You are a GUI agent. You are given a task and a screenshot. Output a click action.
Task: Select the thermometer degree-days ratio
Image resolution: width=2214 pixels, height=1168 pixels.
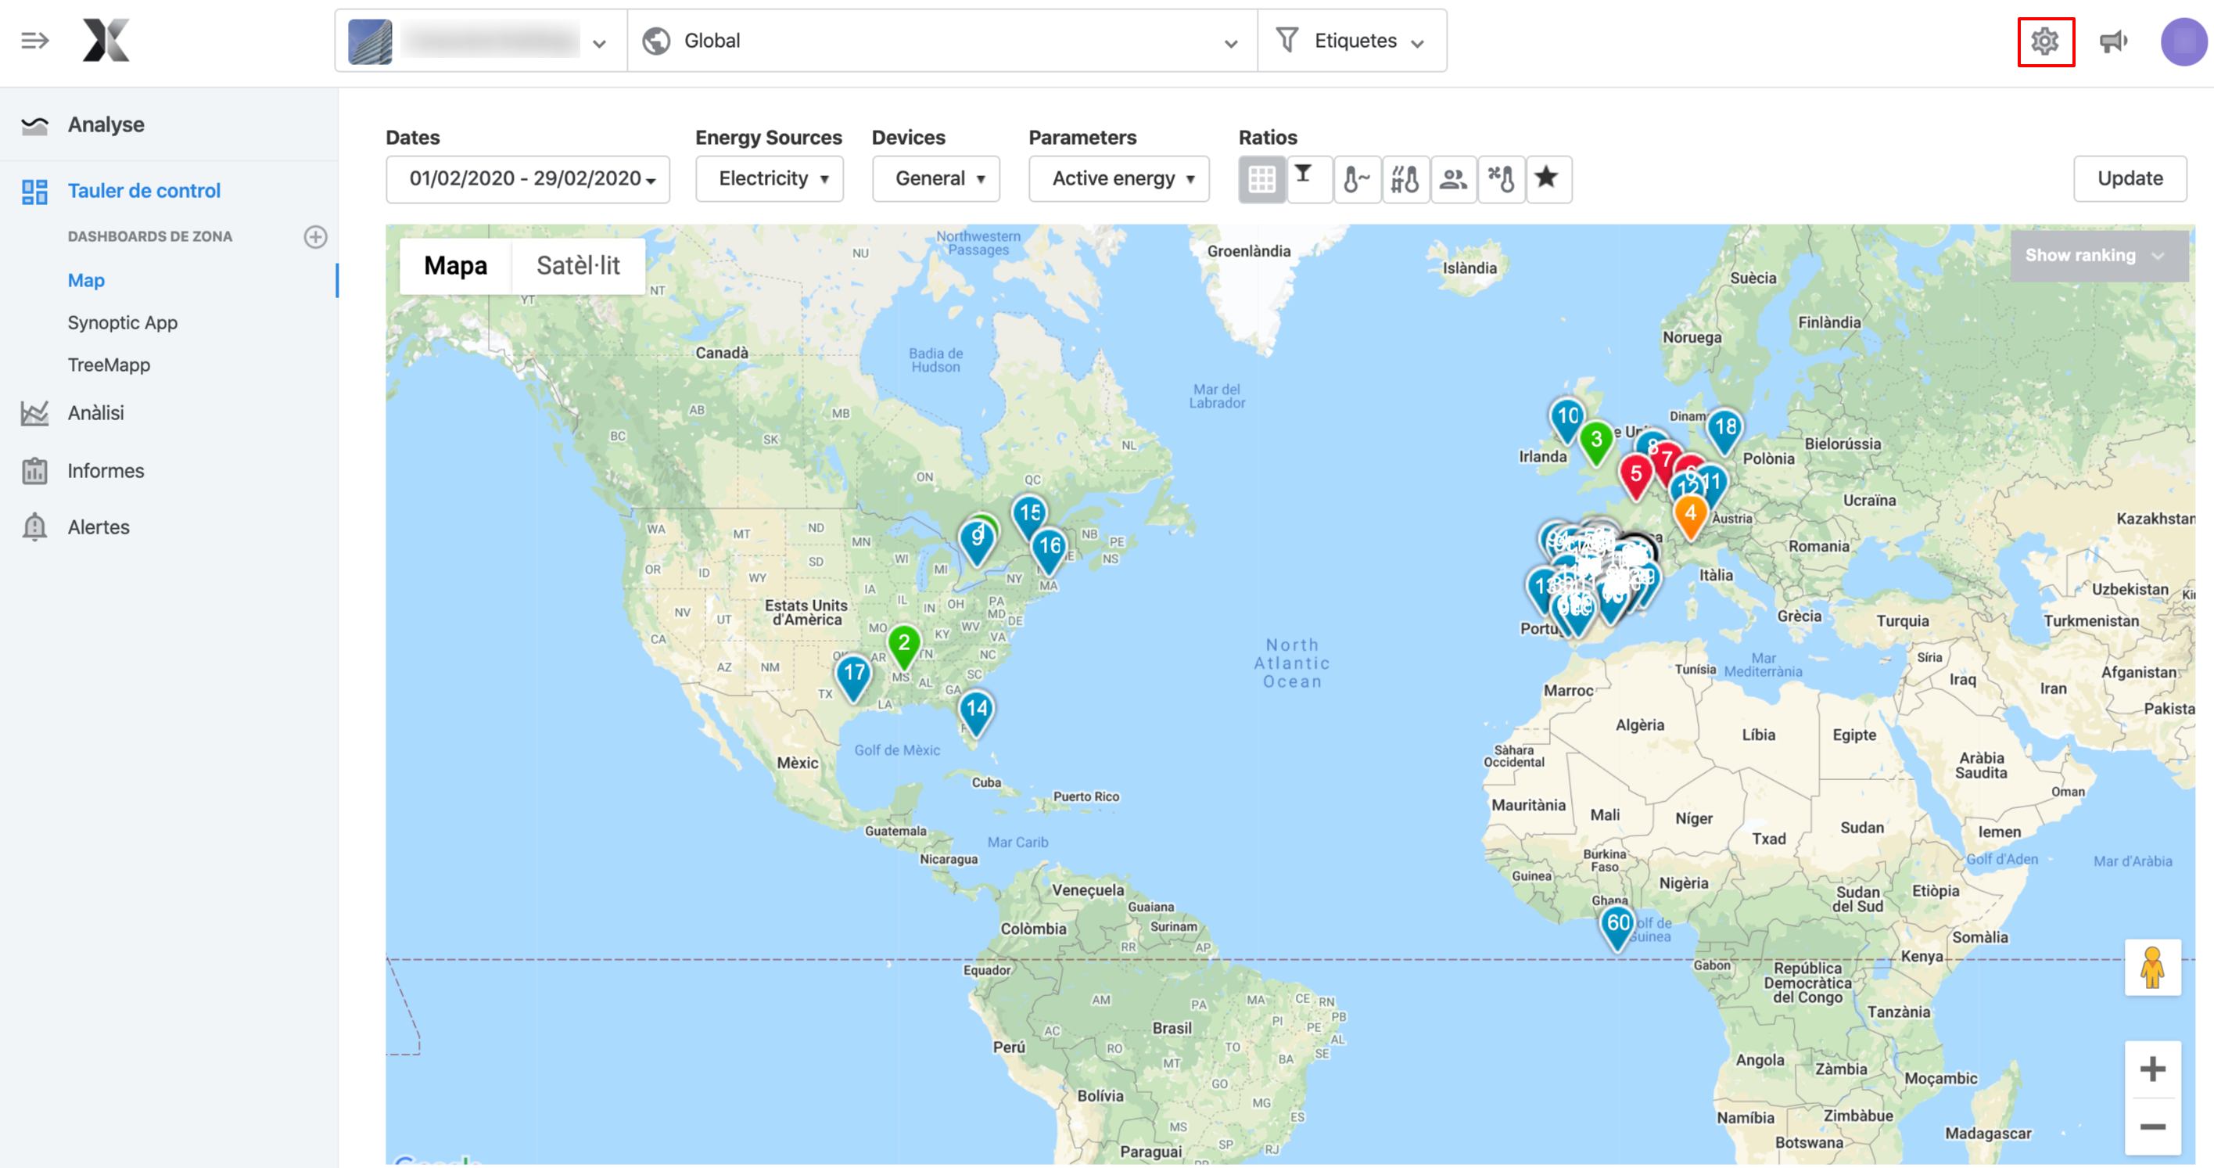pos(1357,179)
